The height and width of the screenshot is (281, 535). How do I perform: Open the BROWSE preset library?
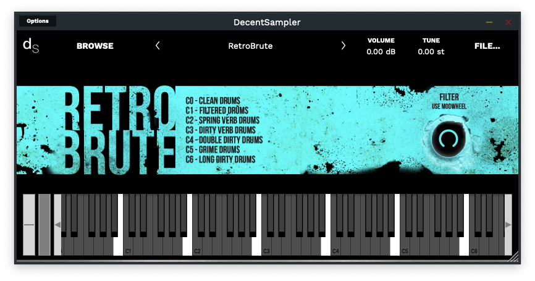pyautogui.click(x=95, y=46)
